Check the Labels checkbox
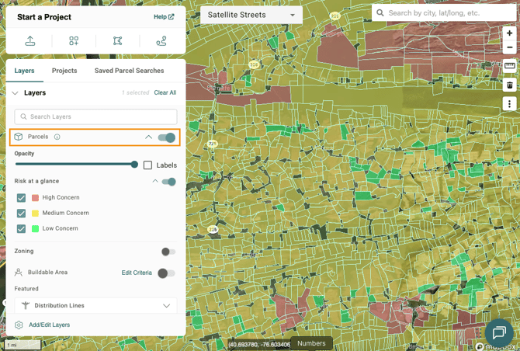Viewport: 520px width, 351px height. coord(148,165)
